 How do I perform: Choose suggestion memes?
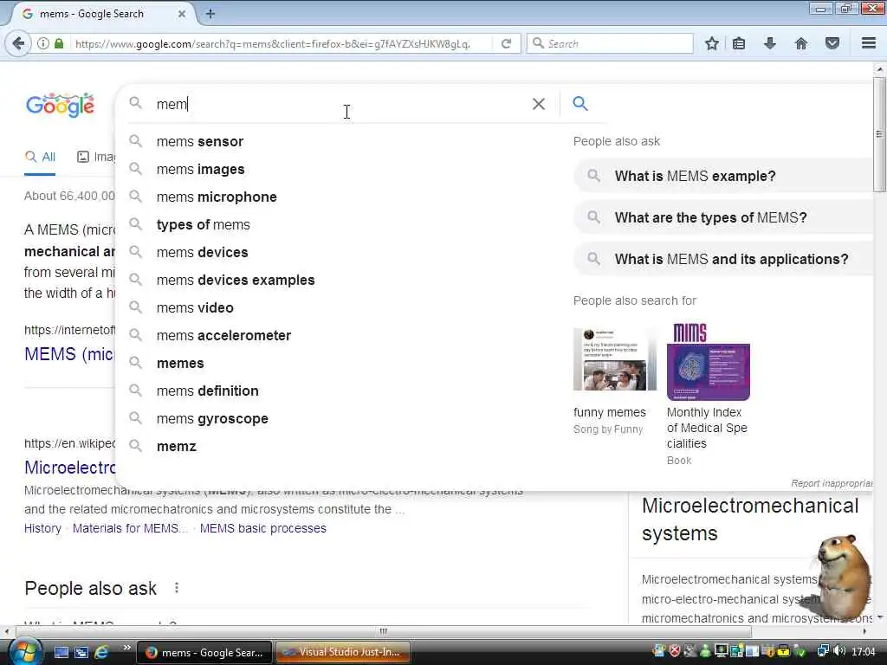[x=180, y=363]
